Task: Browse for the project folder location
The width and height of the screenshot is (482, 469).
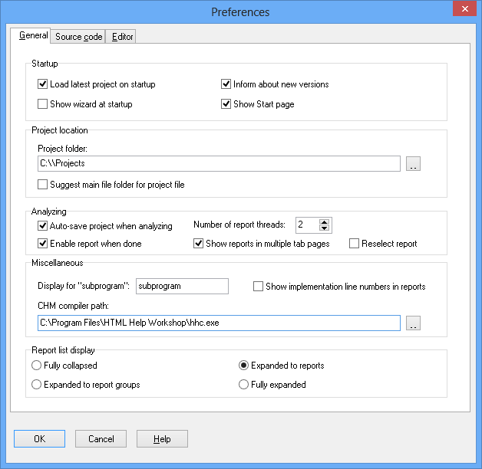Action: click(413, 163)
